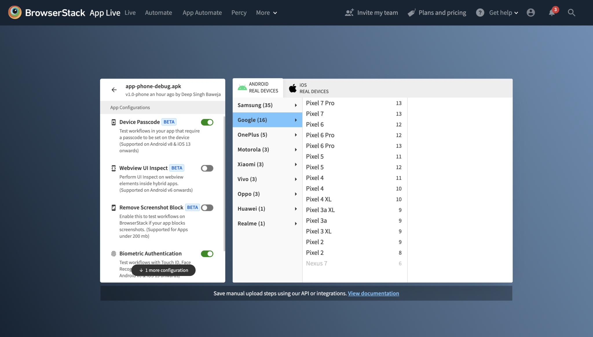
Task: Enable the Webview UI Inspect toggle
Action: (x=207, y=168)
